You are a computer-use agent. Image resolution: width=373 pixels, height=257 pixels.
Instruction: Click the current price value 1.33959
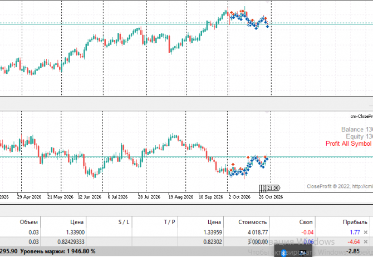[x=213, y=233]
